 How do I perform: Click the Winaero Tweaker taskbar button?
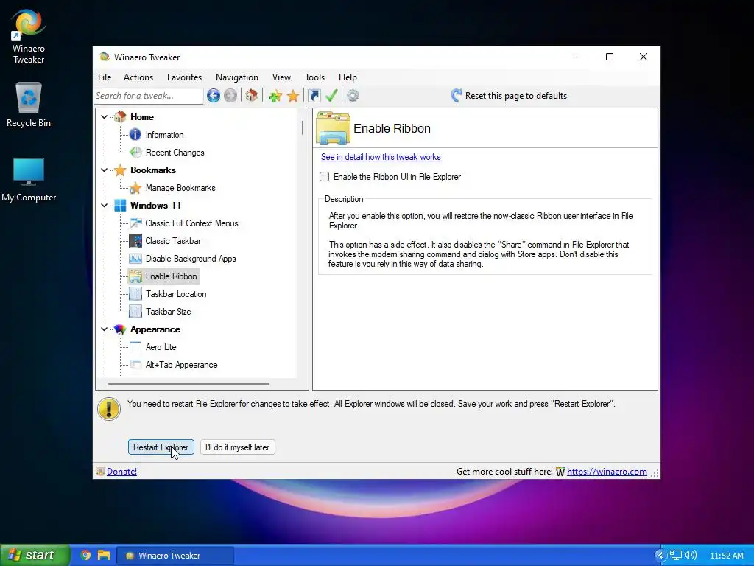point(176,556)
